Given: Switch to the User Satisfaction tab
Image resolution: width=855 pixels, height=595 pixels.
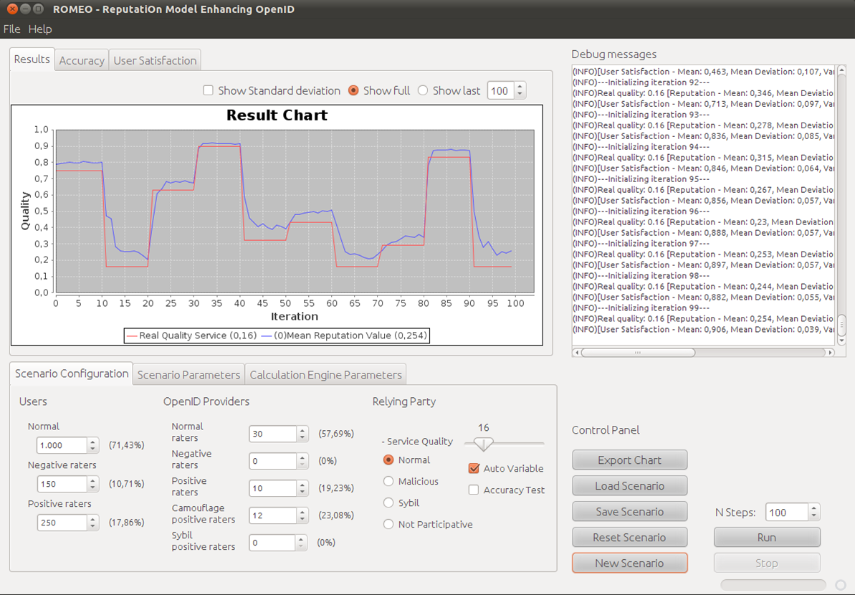Looking at the screenshot, I should click(x=155, y=60).
